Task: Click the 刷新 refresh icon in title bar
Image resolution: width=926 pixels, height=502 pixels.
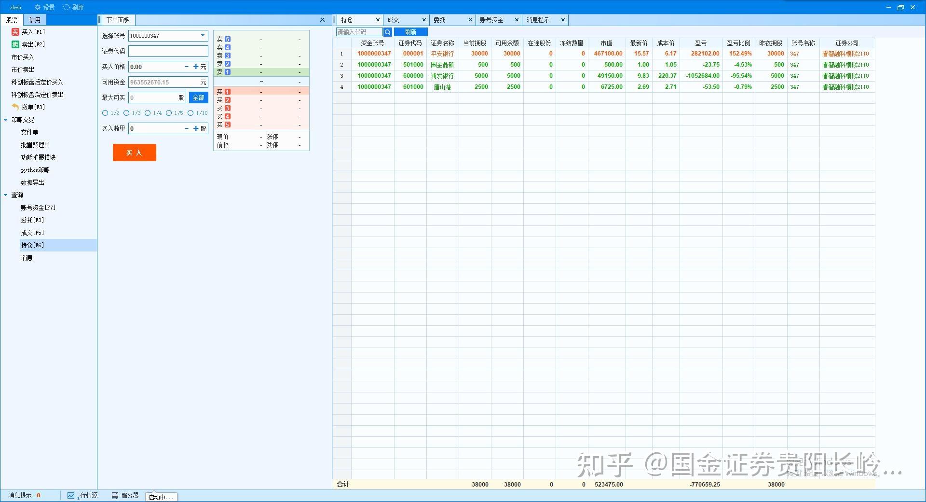Action: coord(67,7)
